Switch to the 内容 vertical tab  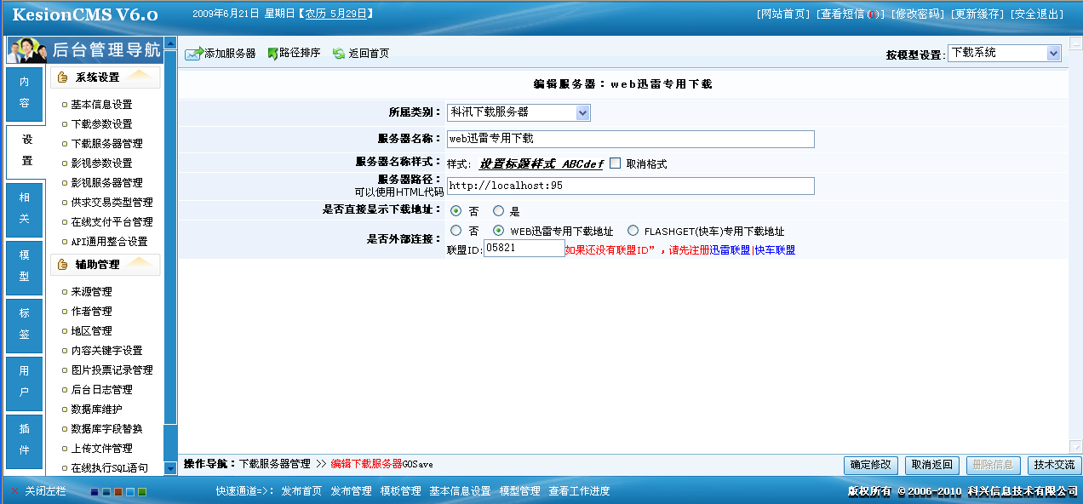(24, 92)
